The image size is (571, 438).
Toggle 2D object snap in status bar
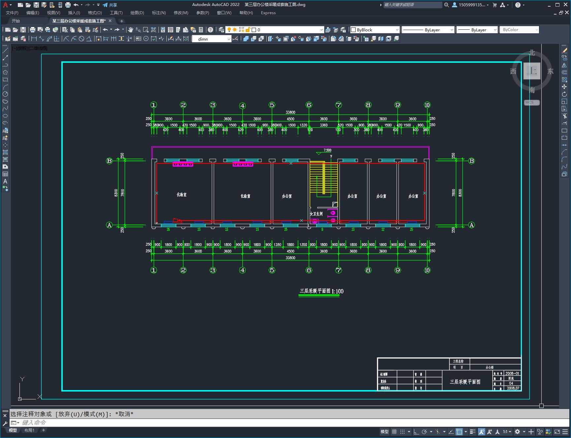(459, 431)
